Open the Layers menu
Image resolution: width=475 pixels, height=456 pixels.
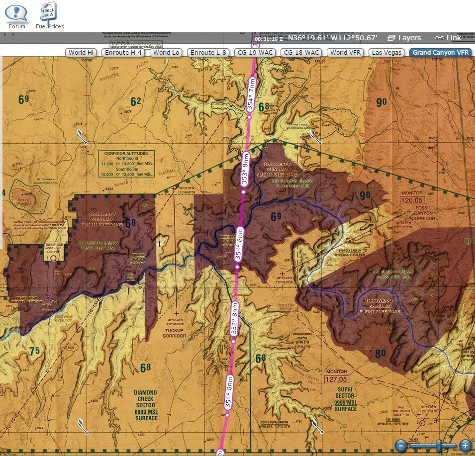(404, 38)
